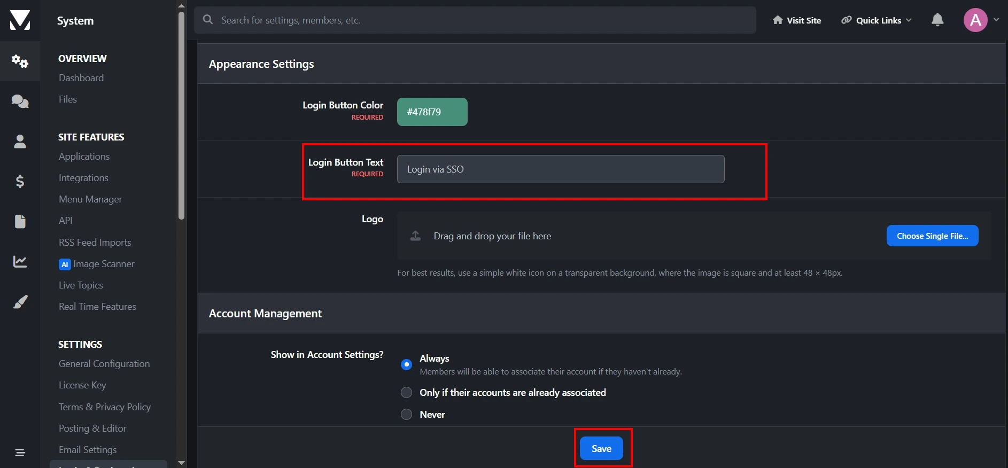Open Files in the sidebar

tap(68, 99)
